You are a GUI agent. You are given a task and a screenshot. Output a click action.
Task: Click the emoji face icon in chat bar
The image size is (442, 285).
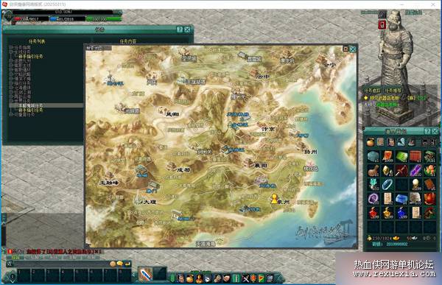coord(113,264)
